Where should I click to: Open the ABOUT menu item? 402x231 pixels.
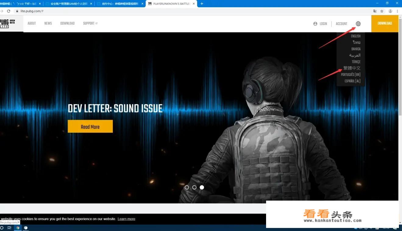point(32,23)
